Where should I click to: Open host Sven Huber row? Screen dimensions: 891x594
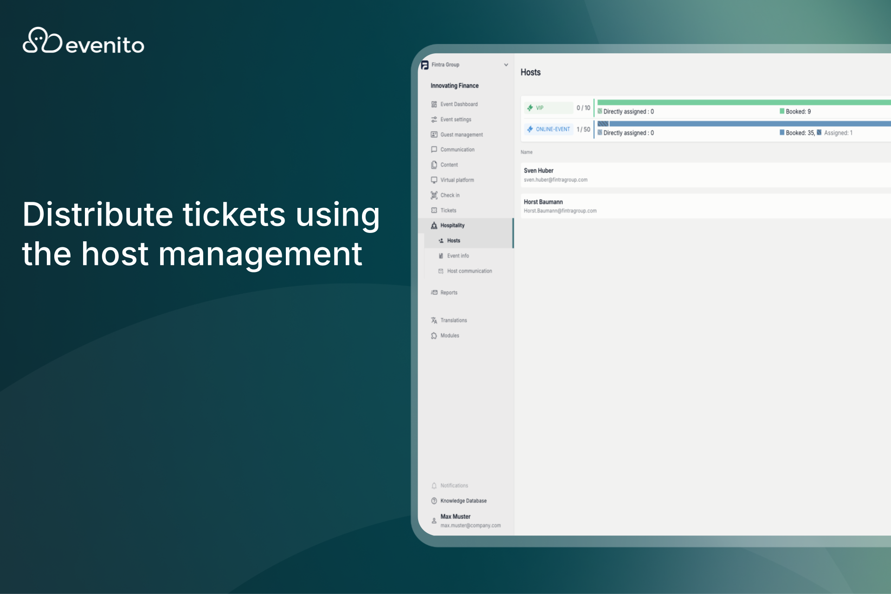[706, 175]
